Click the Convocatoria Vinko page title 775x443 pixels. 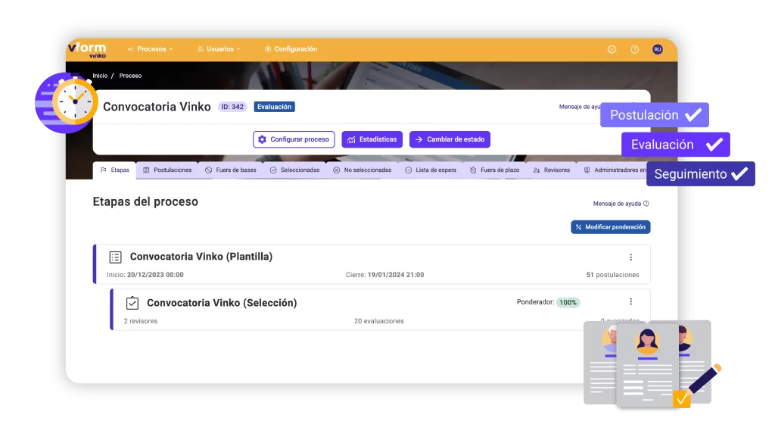click(x=157, y=107)
